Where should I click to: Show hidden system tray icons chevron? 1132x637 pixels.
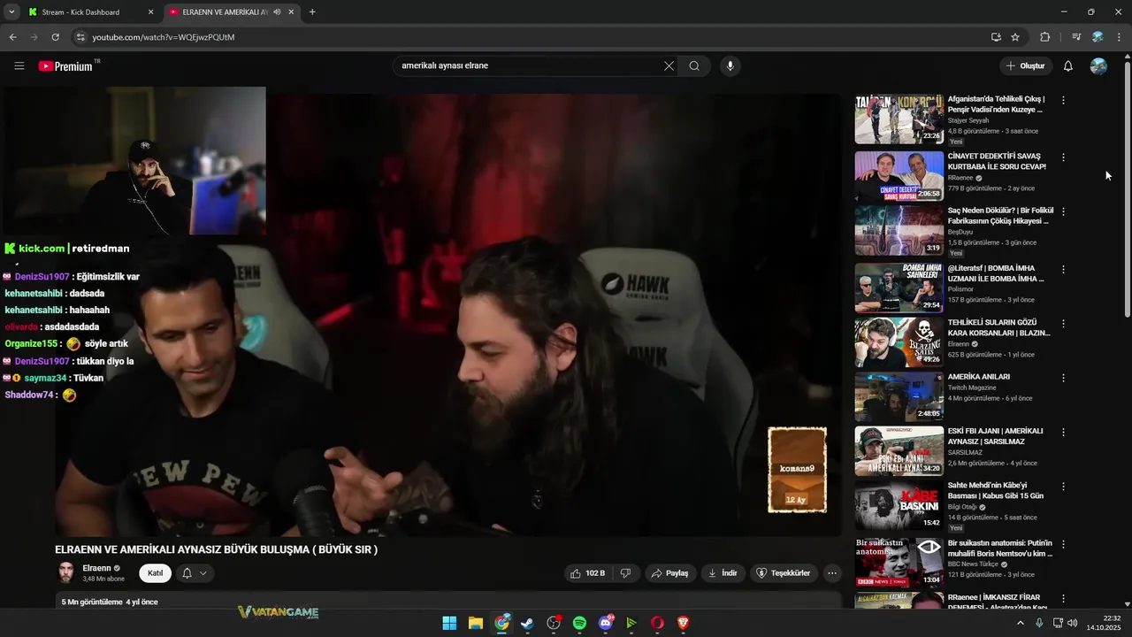(x=1020, y=623)
